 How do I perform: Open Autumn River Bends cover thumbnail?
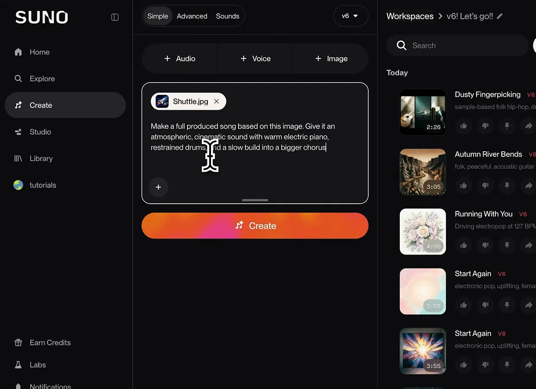(x=423, y=172)
